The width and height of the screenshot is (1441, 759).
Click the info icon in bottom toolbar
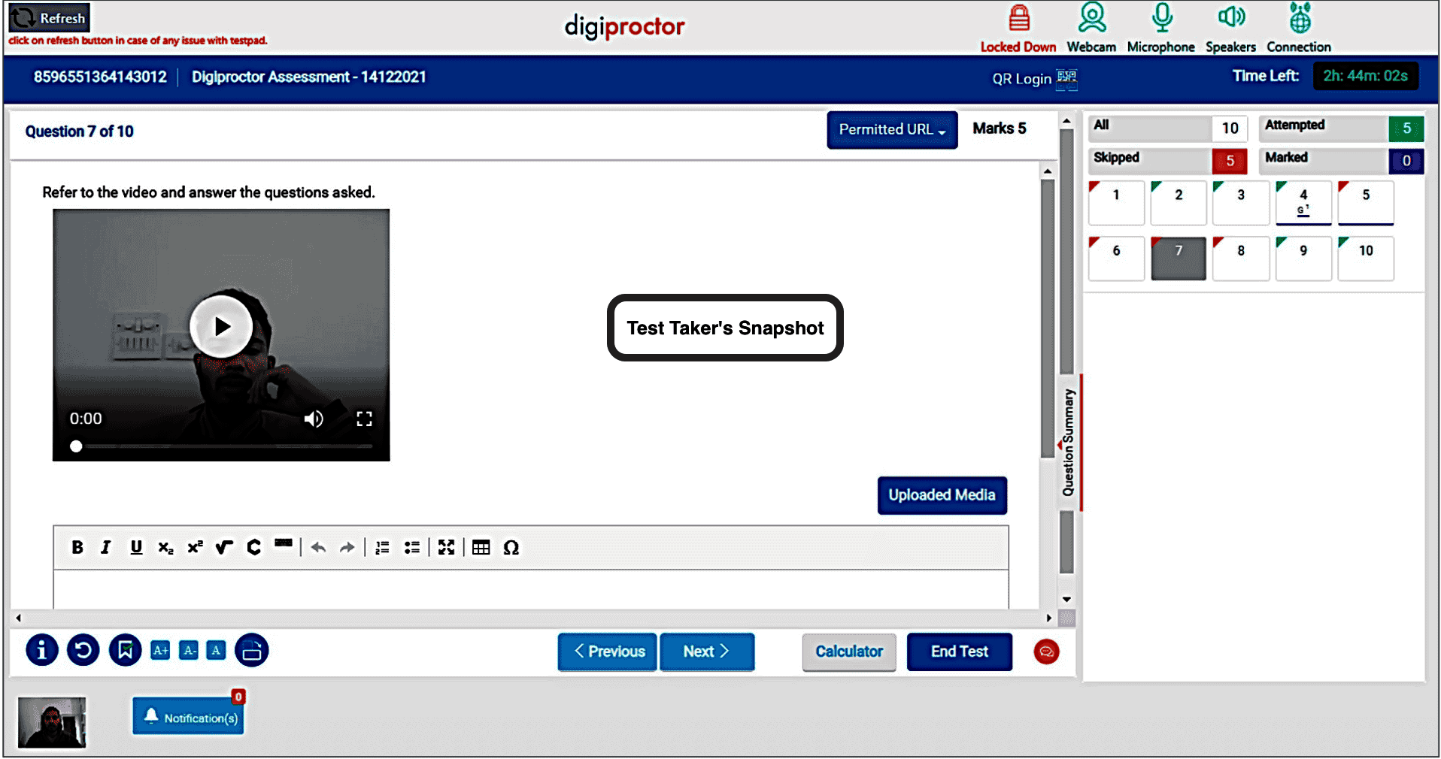(41, 650)
